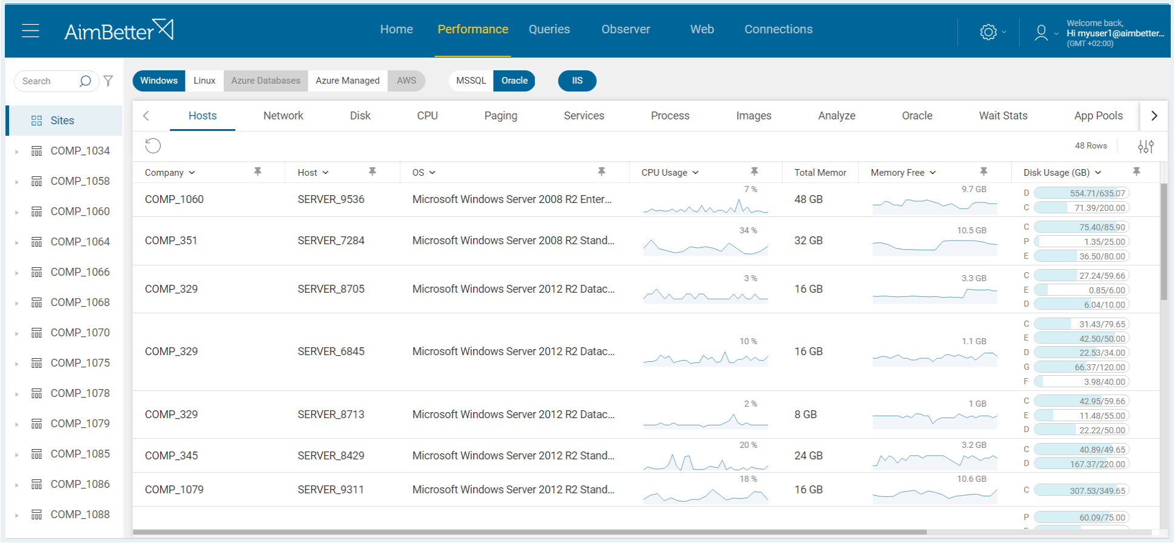Click the settings gear icon
Image resolution: width=1175 pixels, height=543 pixels.
tap(988, 32)
